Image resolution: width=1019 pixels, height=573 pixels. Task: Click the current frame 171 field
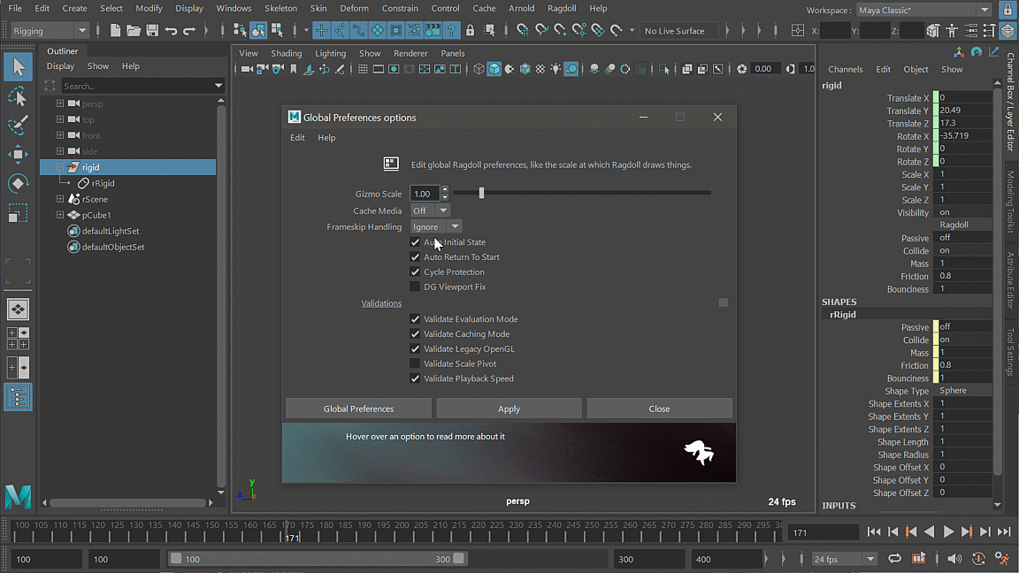click(x=824, y=532)
